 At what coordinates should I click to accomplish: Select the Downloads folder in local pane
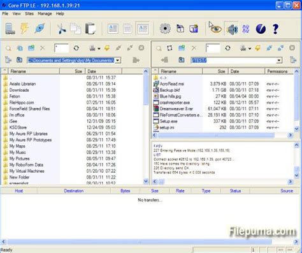click(19, 90)
